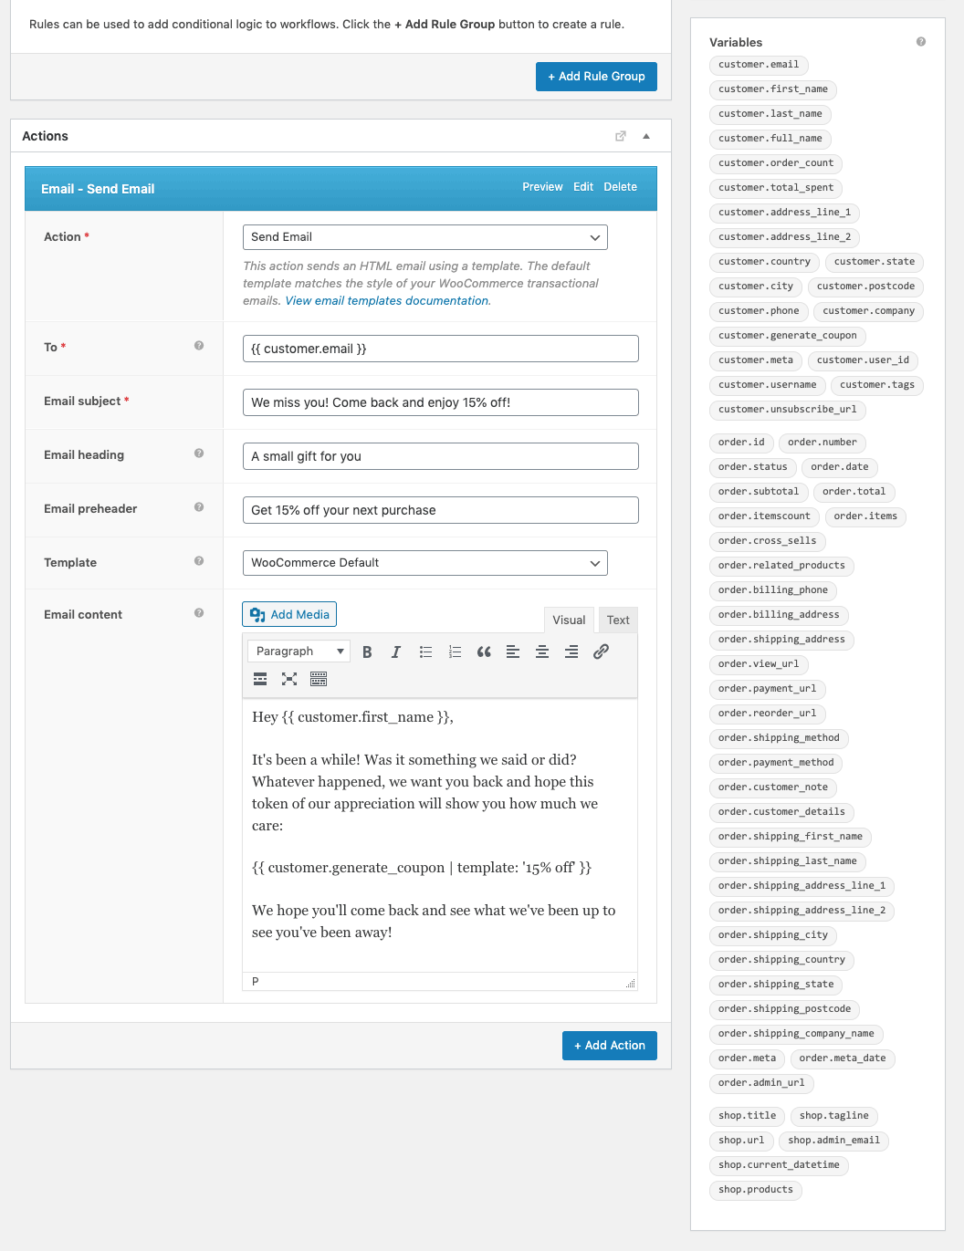Insert a numbered list

pyautogui.click(x=455, y=652)
